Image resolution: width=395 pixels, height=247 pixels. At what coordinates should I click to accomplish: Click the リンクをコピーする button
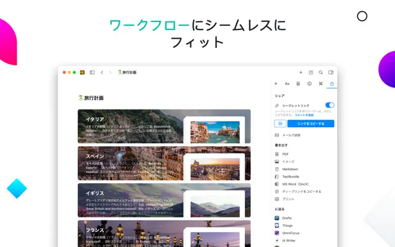coord(311,123)
